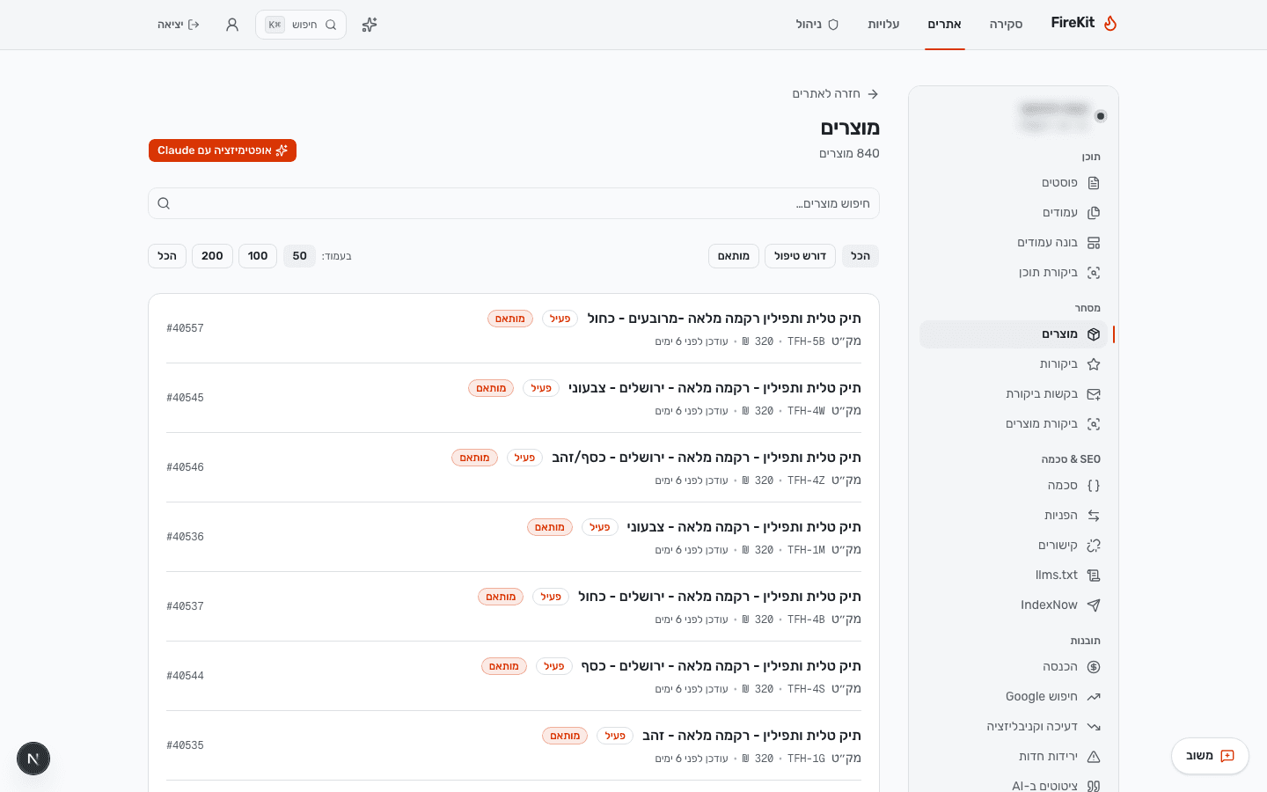The height and width of the screenshot is (792, 1267).
Task: Click the magnifier icon in the product search field
Action: tap(164, 203)
